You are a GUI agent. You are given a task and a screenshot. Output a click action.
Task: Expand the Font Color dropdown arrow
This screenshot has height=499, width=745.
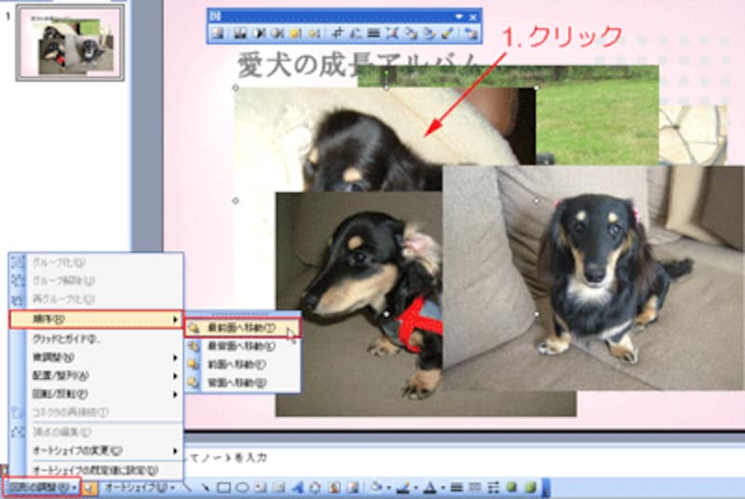click(x=442, y=488)
